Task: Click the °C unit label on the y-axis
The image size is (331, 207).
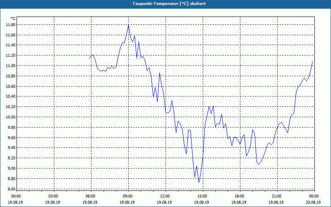Action: [x=13, y=19]
